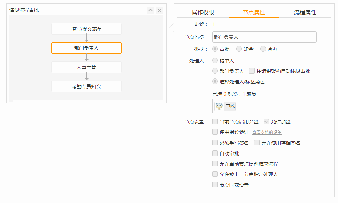Click the selected member box next to 里欧
The image size is (338, 203).
point(269,106)
